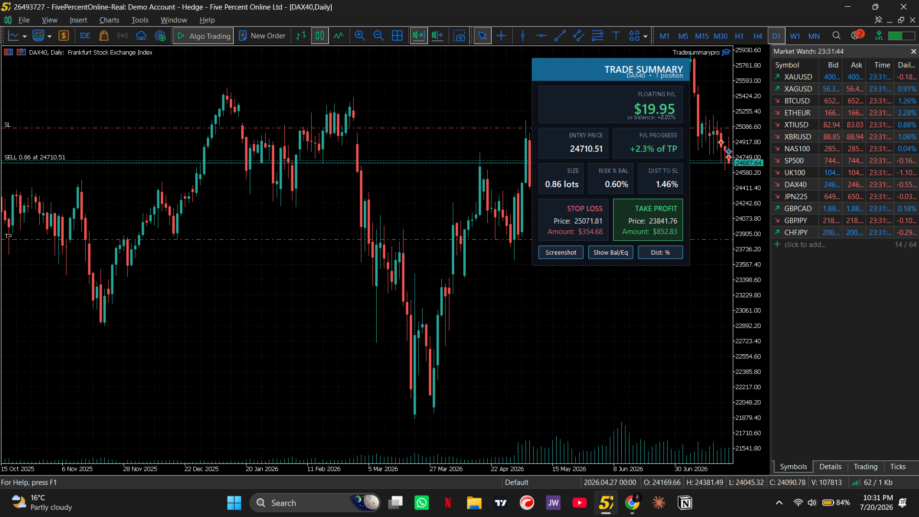Open the Tools menu
The width and height of the screenshot is (919, 517).
[x=140, y=20]
